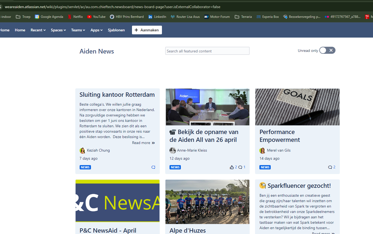Screen dimensions: 373x234
Task: Click the Search all featured content field
Action: [x=207, y=51]
